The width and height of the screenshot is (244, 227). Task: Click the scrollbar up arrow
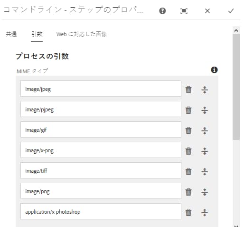pyautogui.click(x=236, y=30)
